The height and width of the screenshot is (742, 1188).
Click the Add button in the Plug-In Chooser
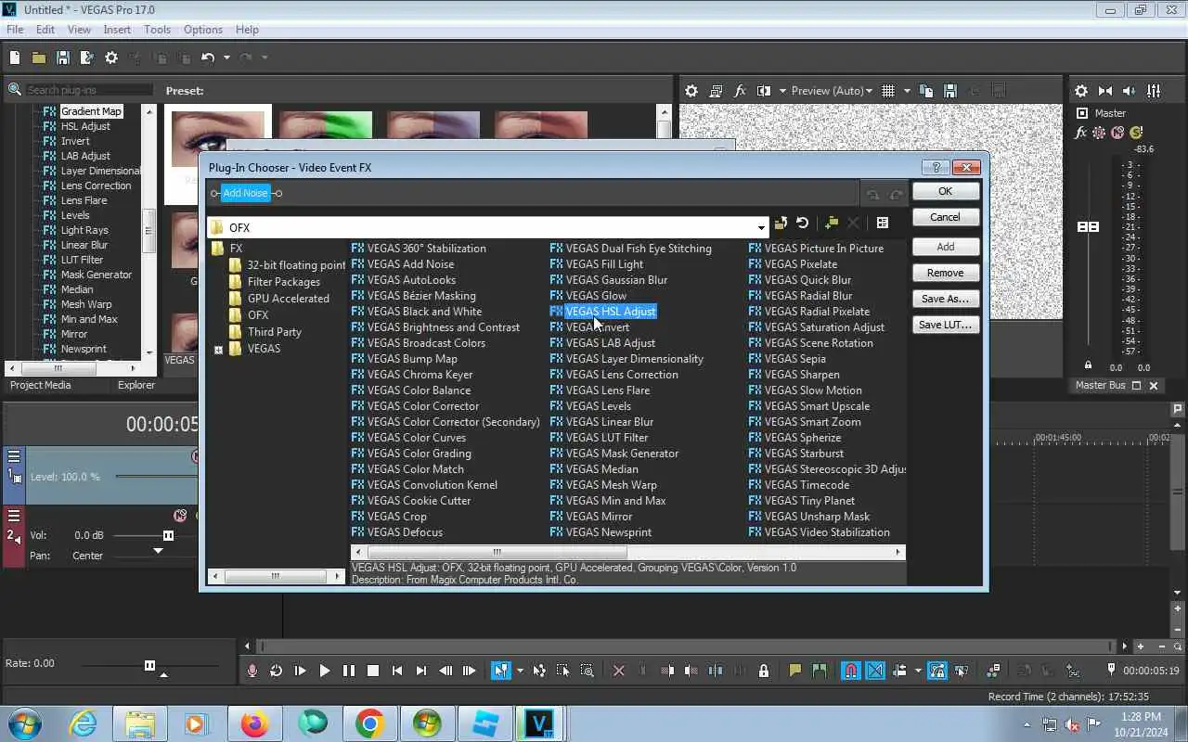coord(945,247)
